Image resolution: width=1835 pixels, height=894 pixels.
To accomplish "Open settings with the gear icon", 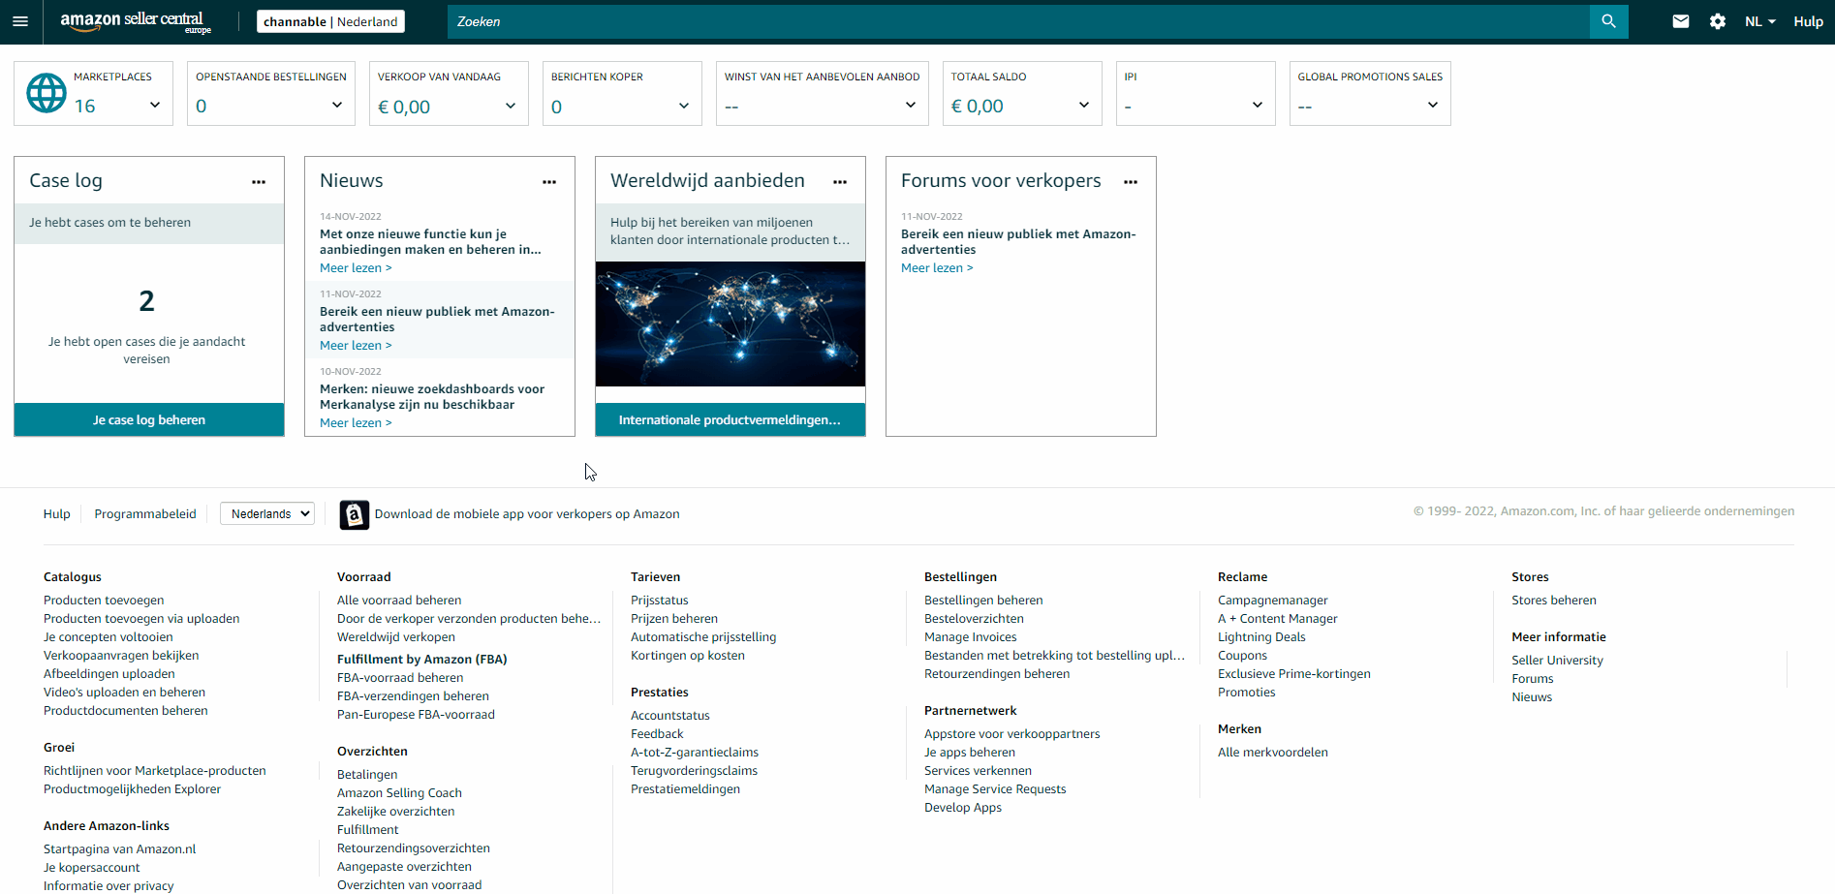I will point(1718,21).
